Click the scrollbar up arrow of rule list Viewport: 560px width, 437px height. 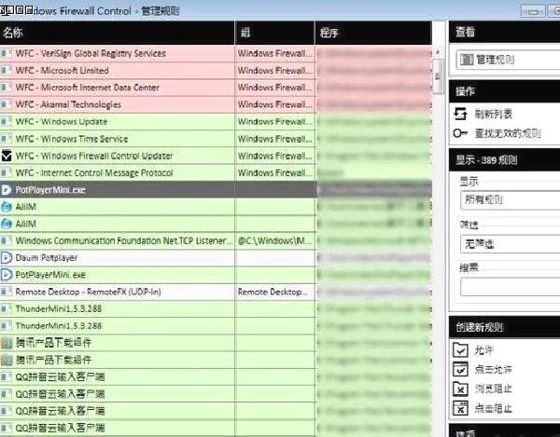pyautogui.click(x=439, y=52)
